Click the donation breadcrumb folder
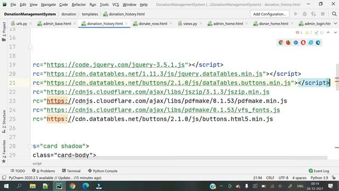339x191 pixels. [68, 14]
